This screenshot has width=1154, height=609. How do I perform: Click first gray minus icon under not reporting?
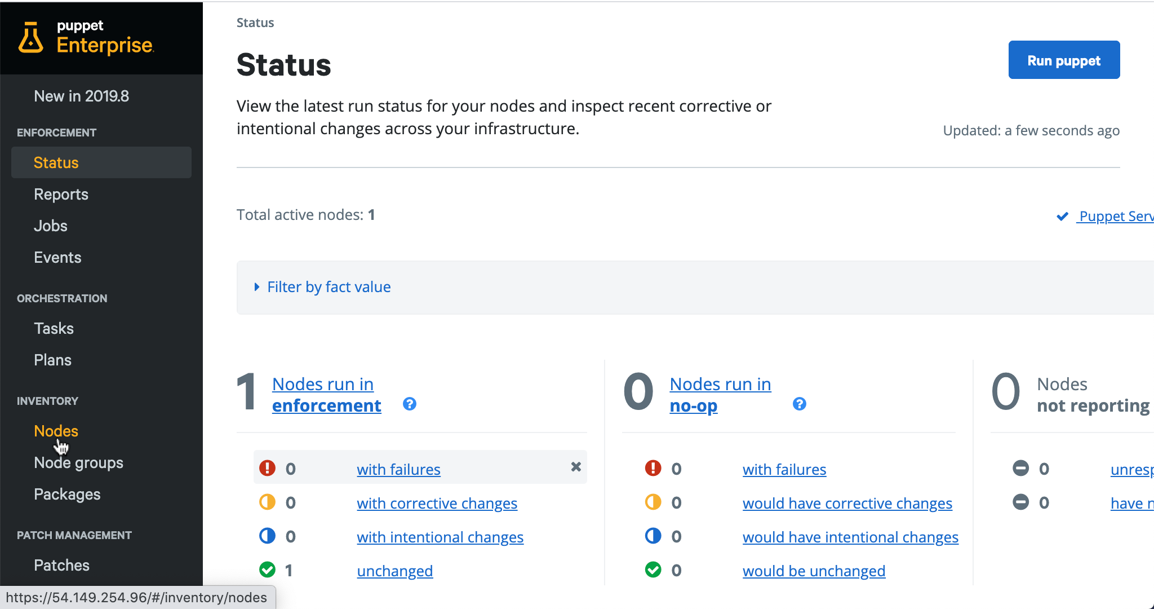click(x=1020, y=468)
